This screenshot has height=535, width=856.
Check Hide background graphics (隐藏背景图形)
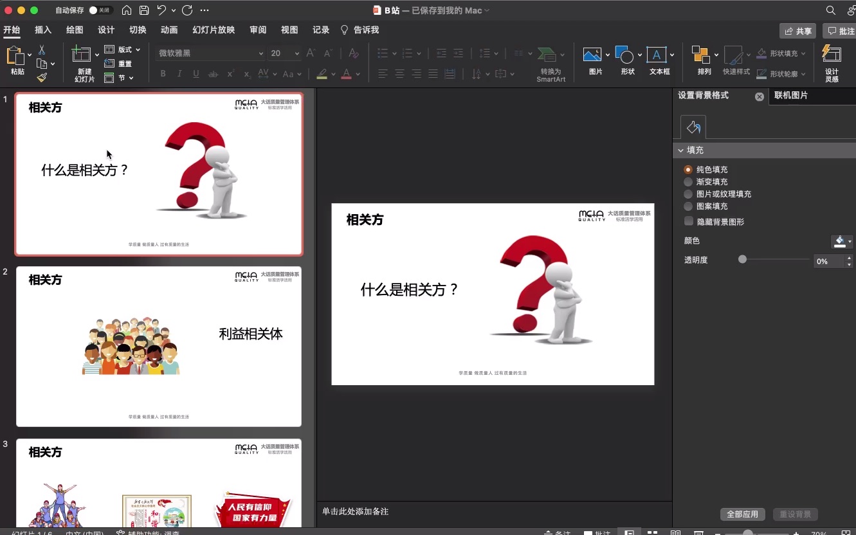coord(689,221)
